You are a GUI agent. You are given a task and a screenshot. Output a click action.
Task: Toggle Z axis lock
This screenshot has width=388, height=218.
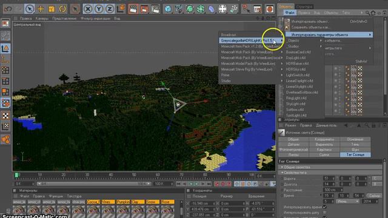click(x=110, y=9)
